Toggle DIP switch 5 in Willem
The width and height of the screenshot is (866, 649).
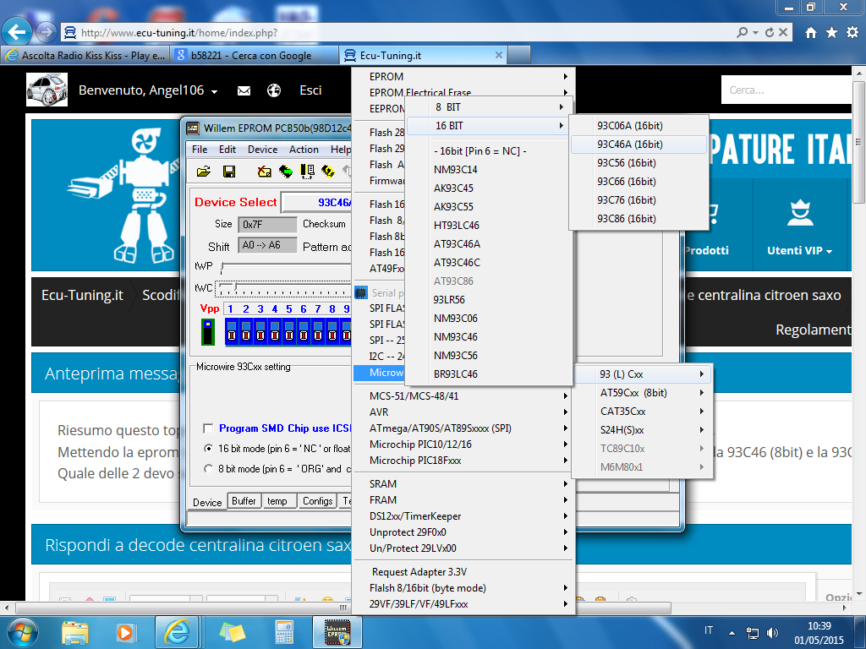tap(289, 331)
